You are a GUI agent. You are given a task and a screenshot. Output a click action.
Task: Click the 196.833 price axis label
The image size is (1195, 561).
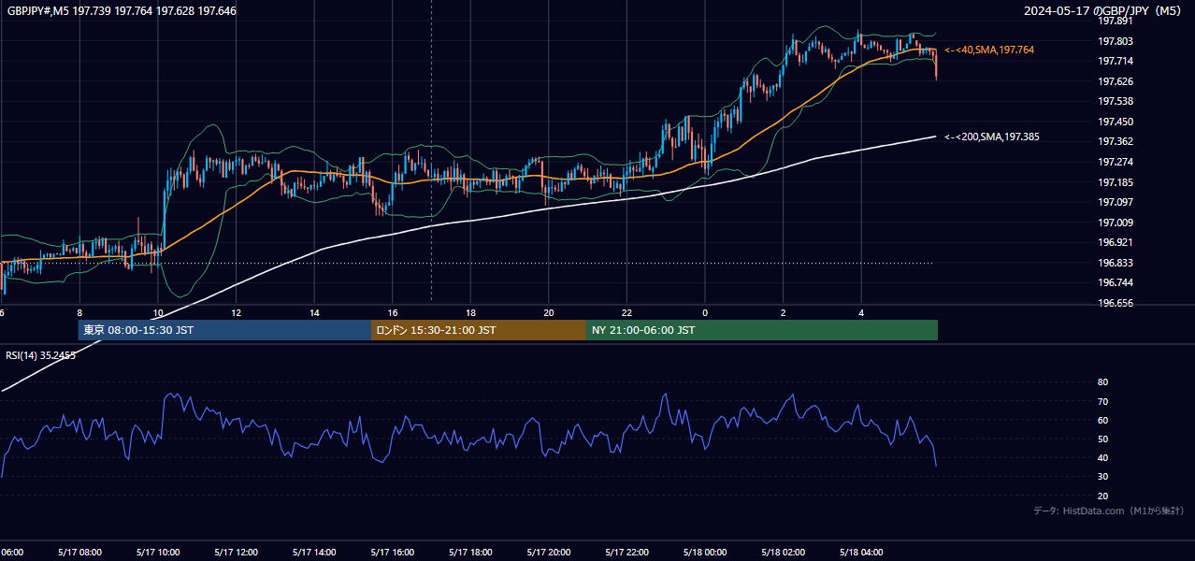point(1116,263)
